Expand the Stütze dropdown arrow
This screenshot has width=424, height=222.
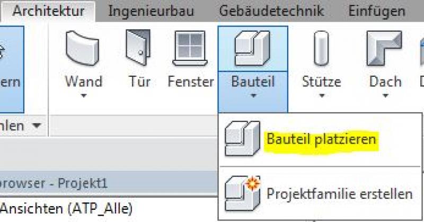tap(321, 96)
